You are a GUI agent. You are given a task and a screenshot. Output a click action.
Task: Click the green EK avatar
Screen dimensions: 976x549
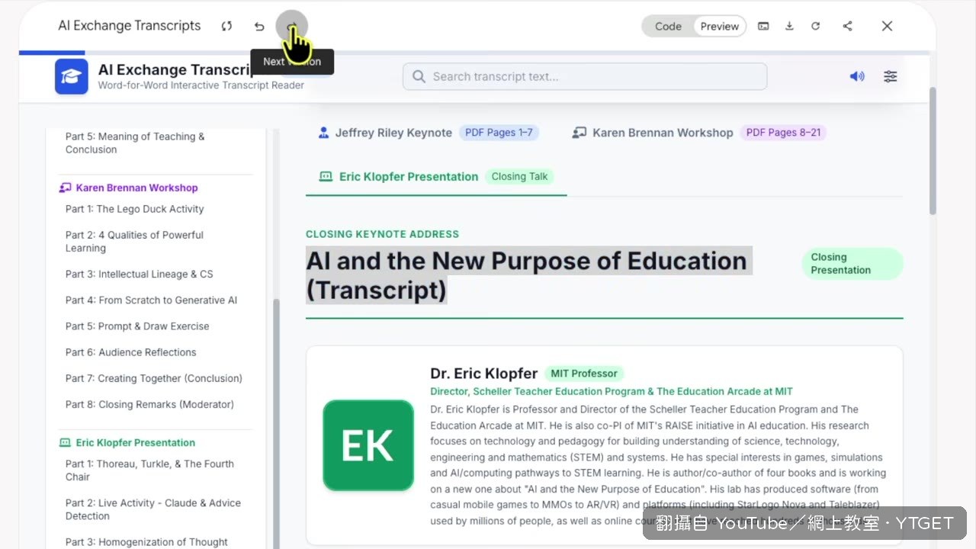click(368, 445)
